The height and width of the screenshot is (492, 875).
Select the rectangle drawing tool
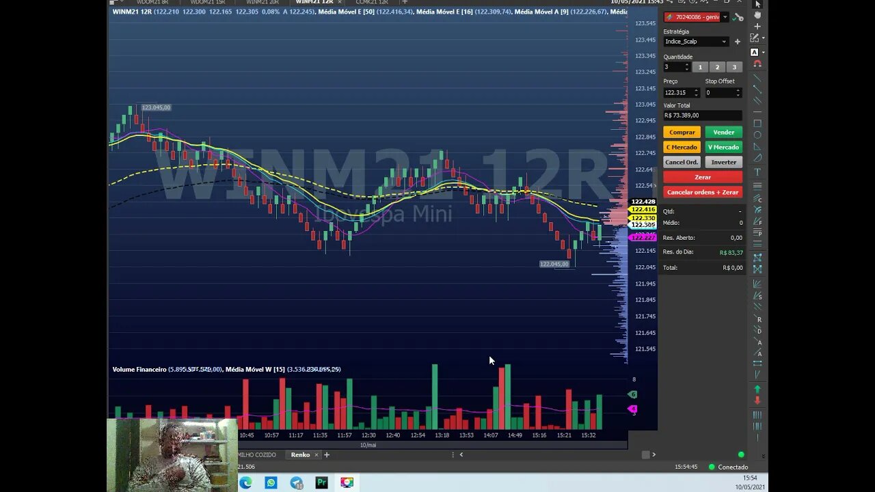tap(757, 124)
